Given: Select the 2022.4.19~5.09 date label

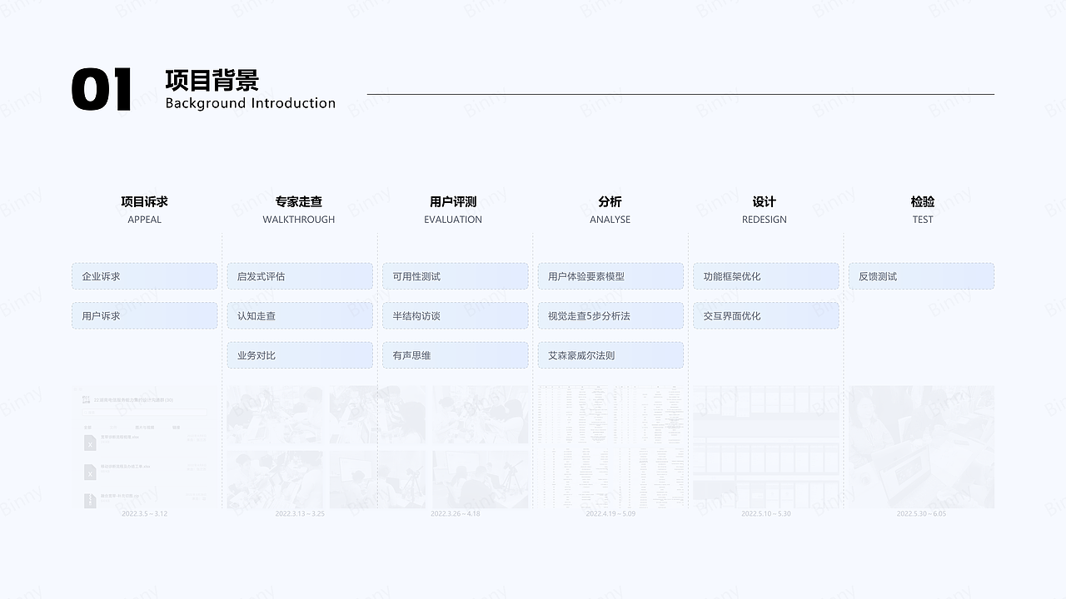Looking at the screenshot, I should tap(610, 514).
